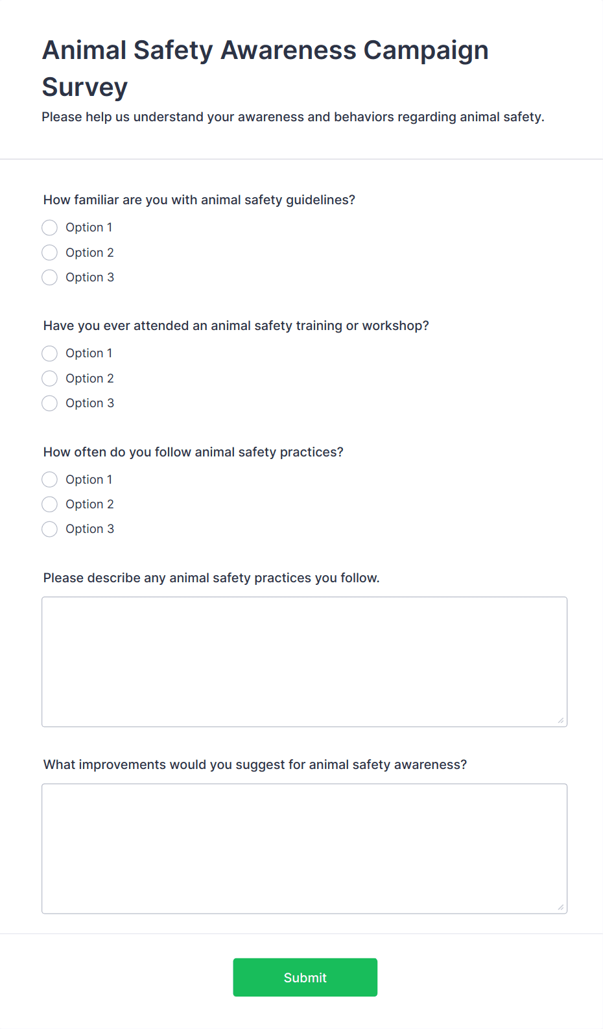The image size is (603, 1029).
Task: Pick Option 2 for following safety practices frequency
Action: tap(49, 504)
